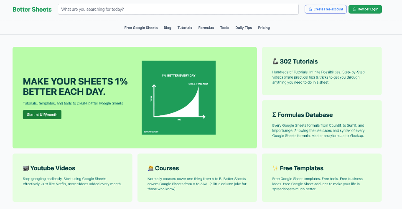Click the 'Tutorials, templates, and tools' tagline
Image resolution: width=402 pixels, height=209 pixels.
pyautogui.click(x=73, y=103)
